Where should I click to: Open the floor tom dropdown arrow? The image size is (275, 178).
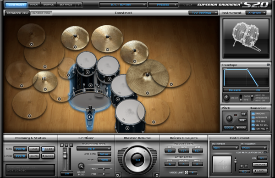click(x=127, y=128)
